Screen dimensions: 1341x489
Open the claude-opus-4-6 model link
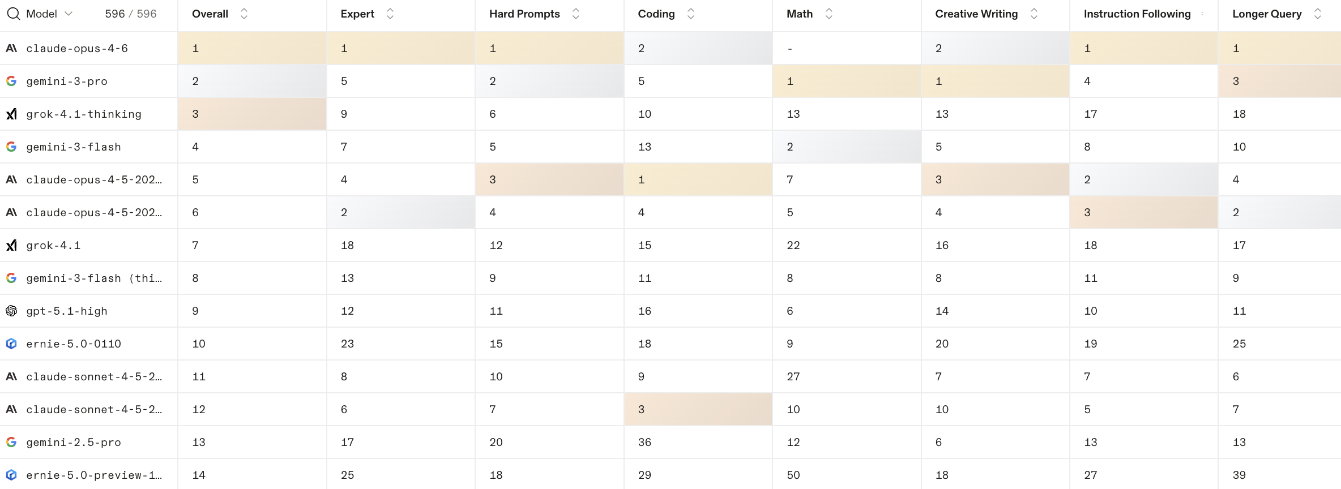pyautogui.click(x=77, y=49)
